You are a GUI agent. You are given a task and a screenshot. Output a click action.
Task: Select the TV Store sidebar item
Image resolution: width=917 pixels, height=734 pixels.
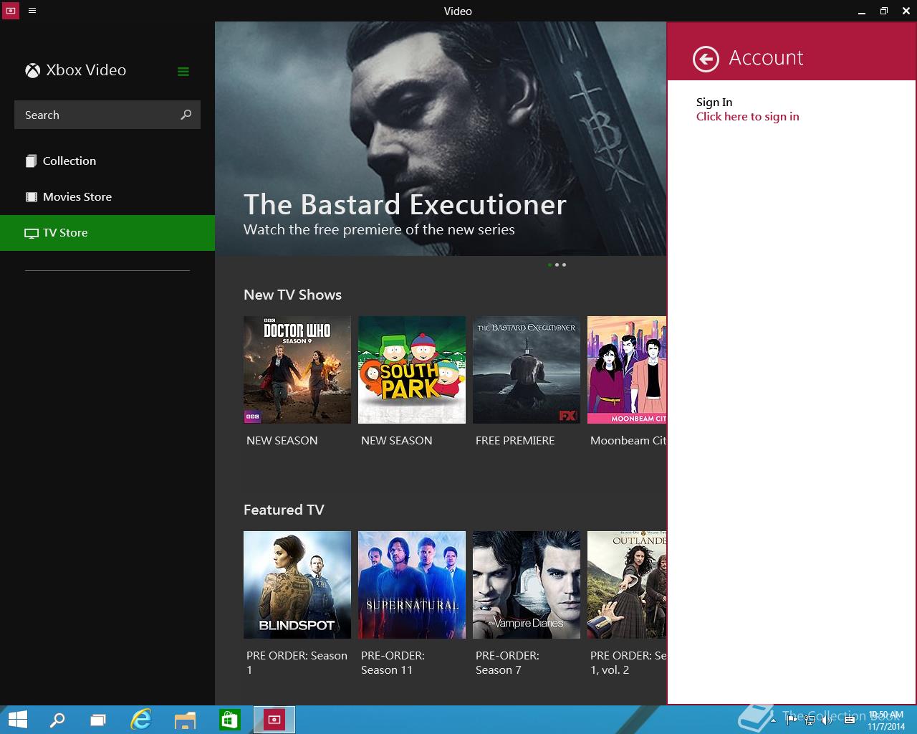(x=107, y=233)
